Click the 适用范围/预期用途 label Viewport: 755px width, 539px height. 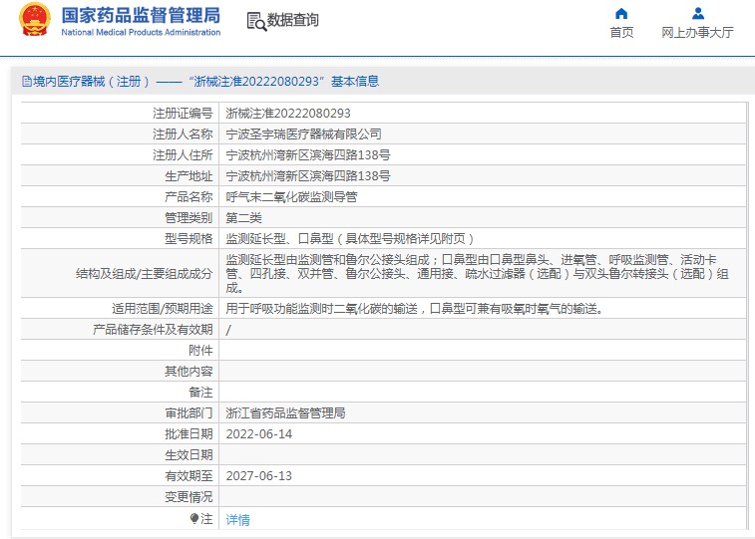162,308
